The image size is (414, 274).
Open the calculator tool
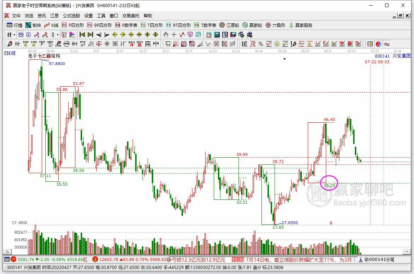click(x=217, y=35)
